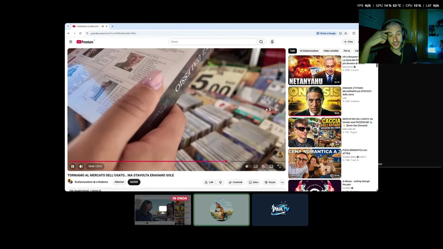Screen dimensions: 443x249
Task: Open a new browser tab
Action: 112,26
